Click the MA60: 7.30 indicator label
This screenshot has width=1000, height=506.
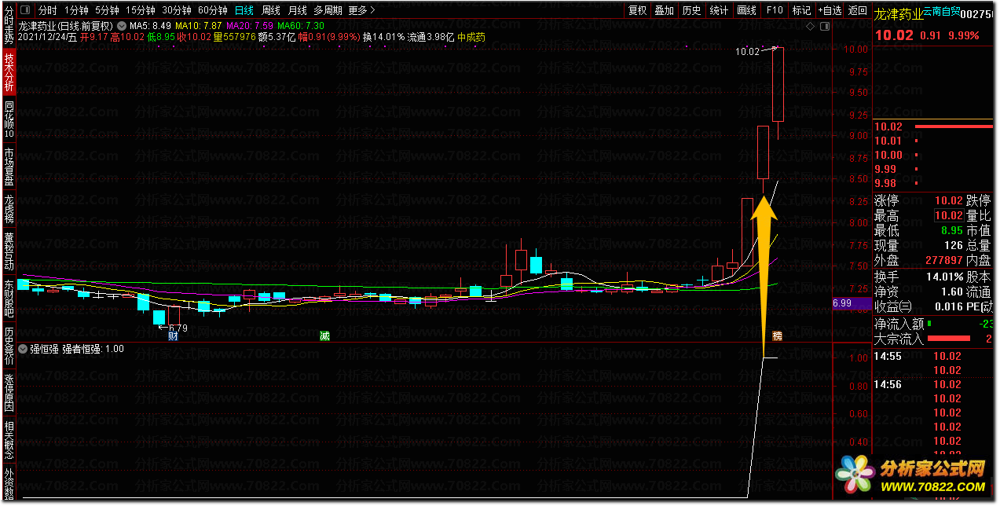300,25
